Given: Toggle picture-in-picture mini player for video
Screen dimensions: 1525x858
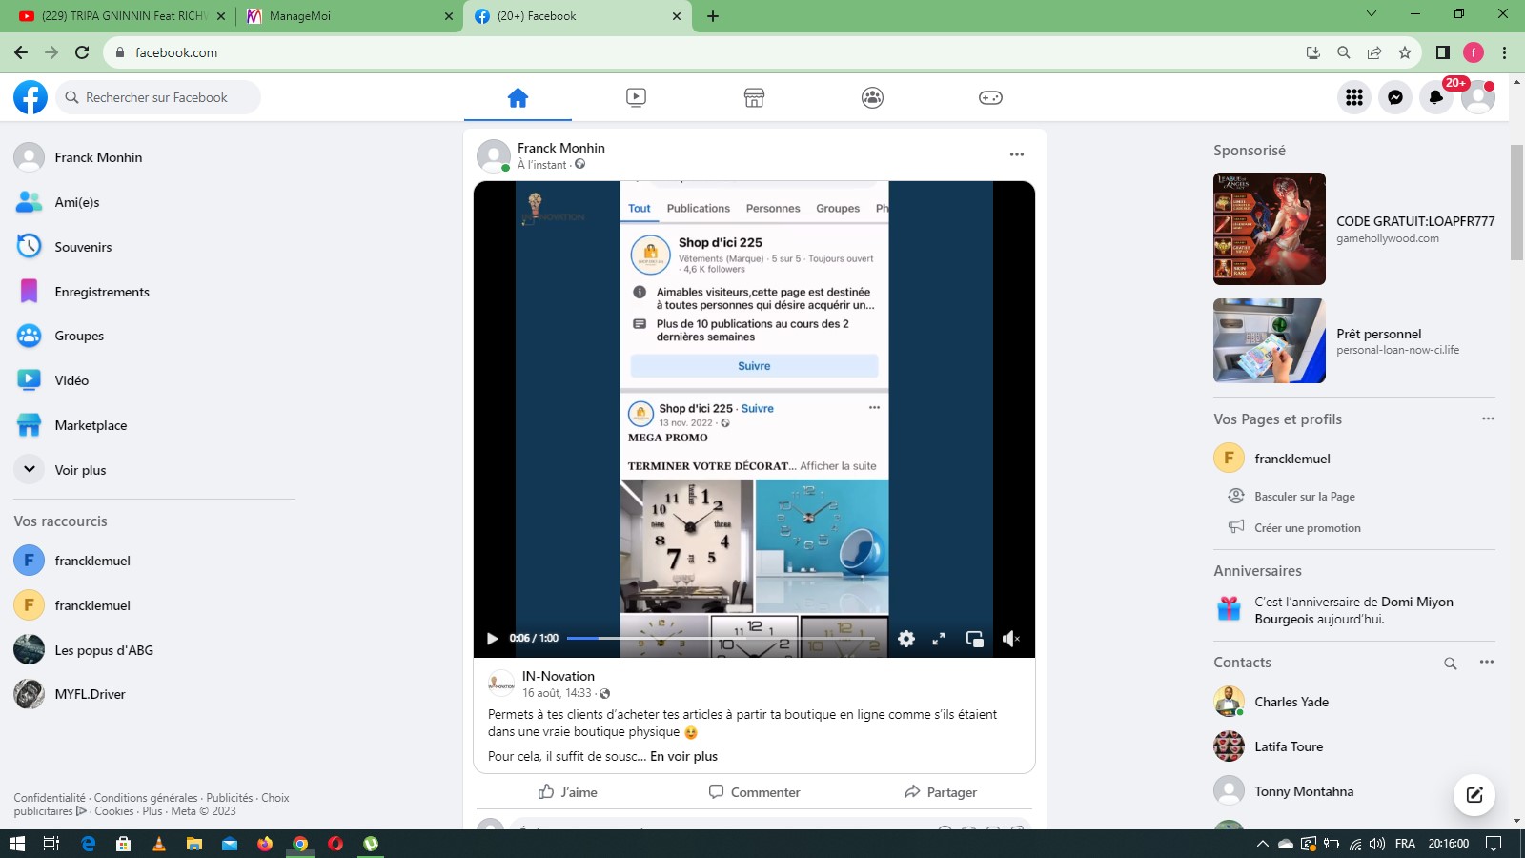Looking at the screenshot, I should (974, 639).
